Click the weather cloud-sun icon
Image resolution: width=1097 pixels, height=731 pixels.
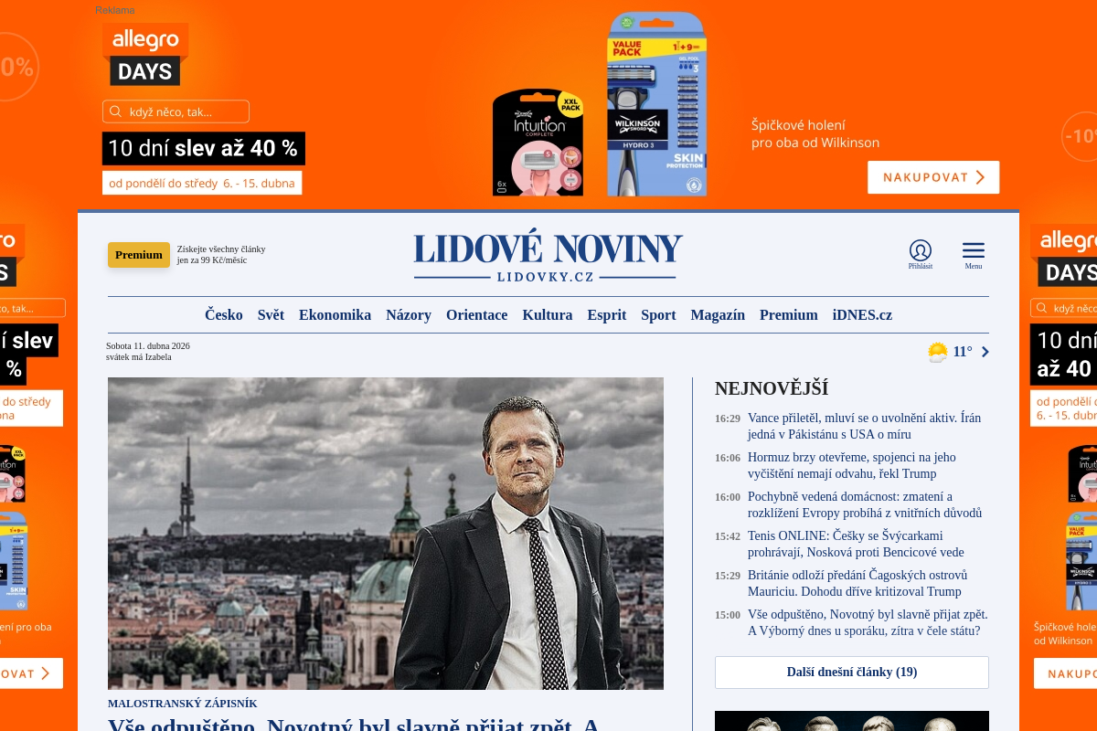coord(937,352)
